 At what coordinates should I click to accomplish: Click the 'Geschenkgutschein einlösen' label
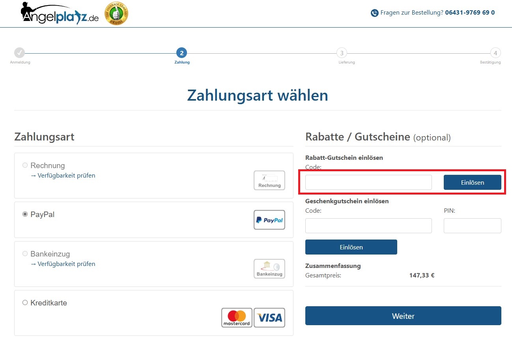click(347, 201)
